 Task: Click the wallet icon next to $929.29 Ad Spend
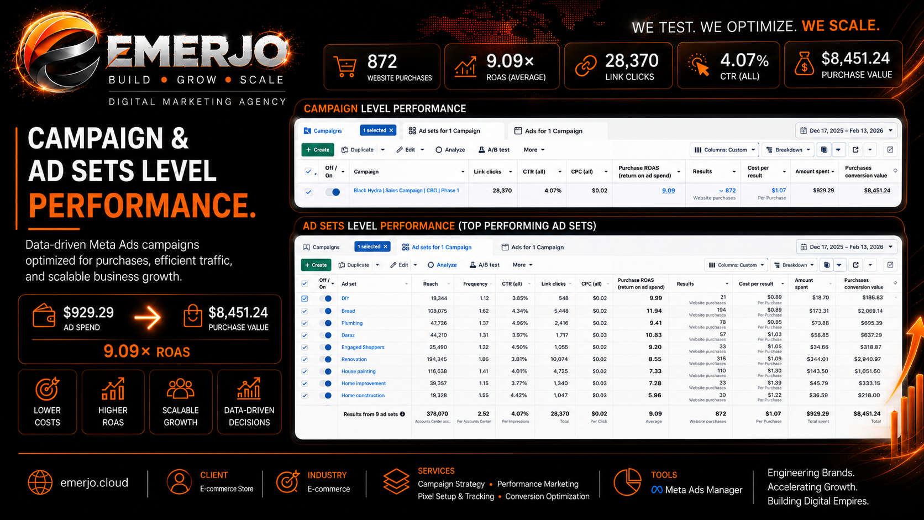(x=44, y=316)
